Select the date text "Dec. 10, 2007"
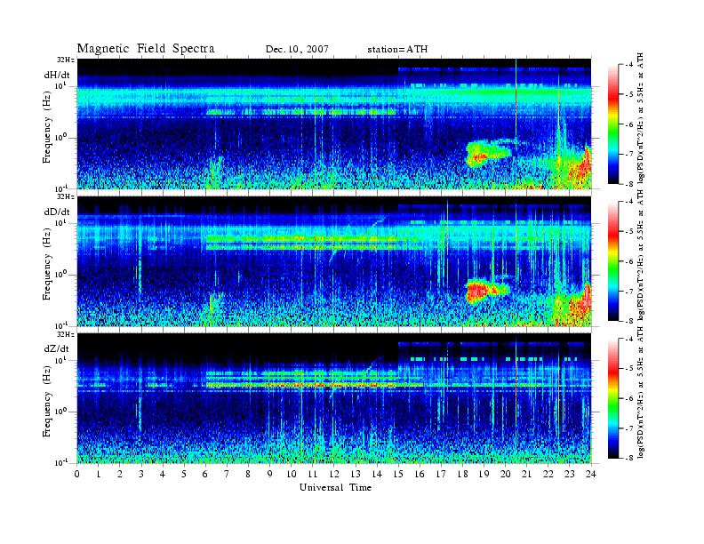This screenshot has height=544, width=704. click(x=297, y=50)
